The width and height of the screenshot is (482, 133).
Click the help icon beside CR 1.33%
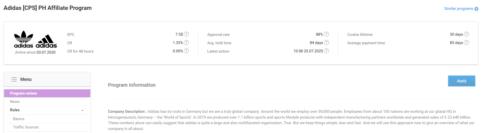point(186,42)
